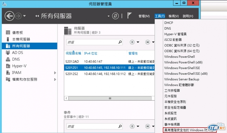Click Server Manager title bar app icon
The image size is (227, 133).
click(x=4, y=4)
